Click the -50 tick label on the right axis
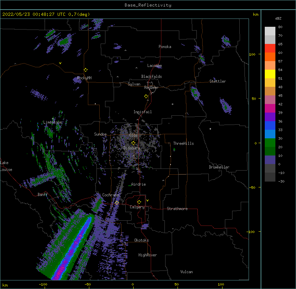Viewport: 296px width, 289px height. pos(252,187)
